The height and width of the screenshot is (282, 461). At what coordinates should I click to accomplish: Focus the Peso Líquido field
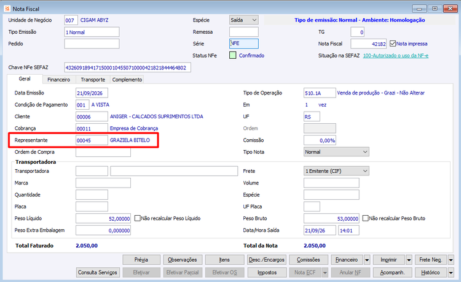pos(103,218)
